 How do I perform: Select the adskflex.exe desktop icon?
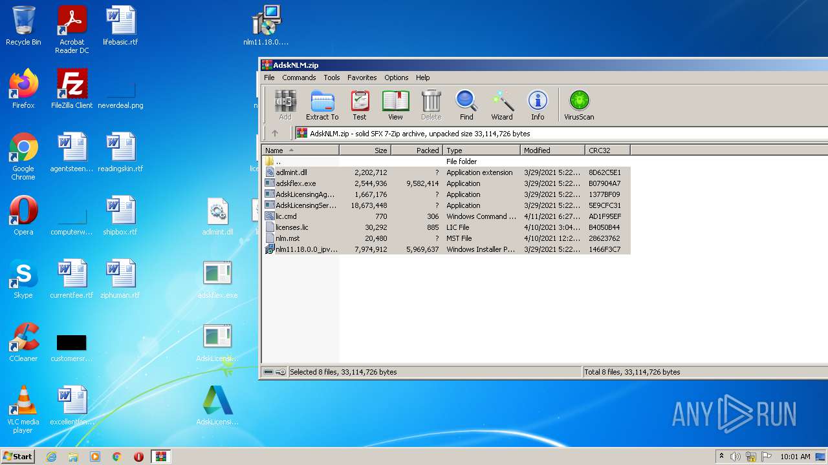(217, 279)
